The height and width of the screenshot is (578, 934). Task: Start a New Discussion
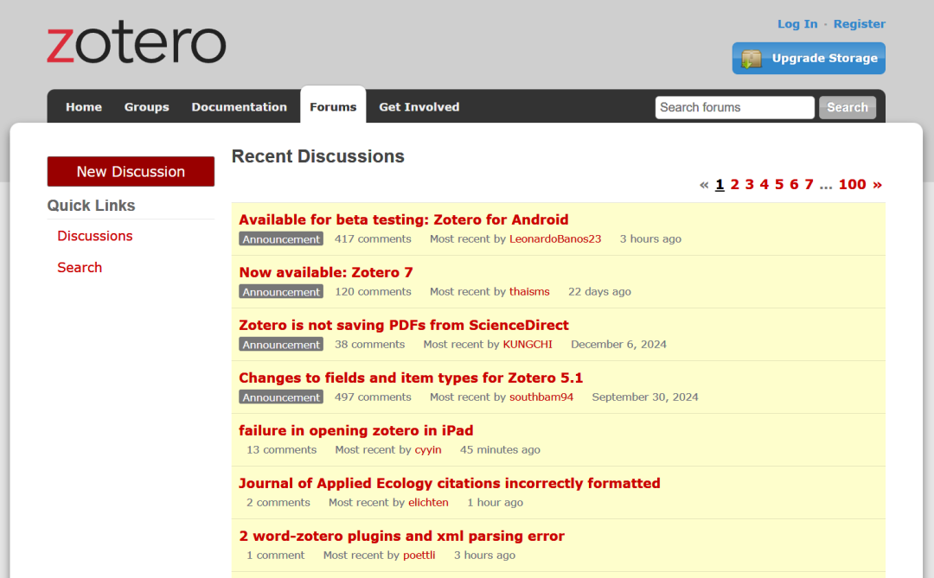click(131, 171)
